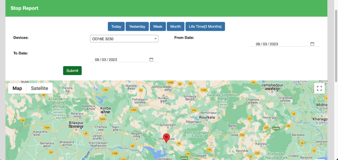
Task: Toggle fullscreen map view
Action: tap(319, 88)
